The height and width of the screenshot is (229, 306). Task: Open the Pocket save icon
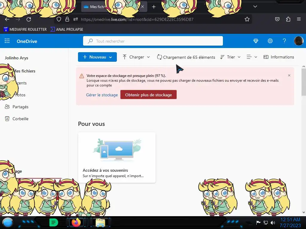point(277,19)
